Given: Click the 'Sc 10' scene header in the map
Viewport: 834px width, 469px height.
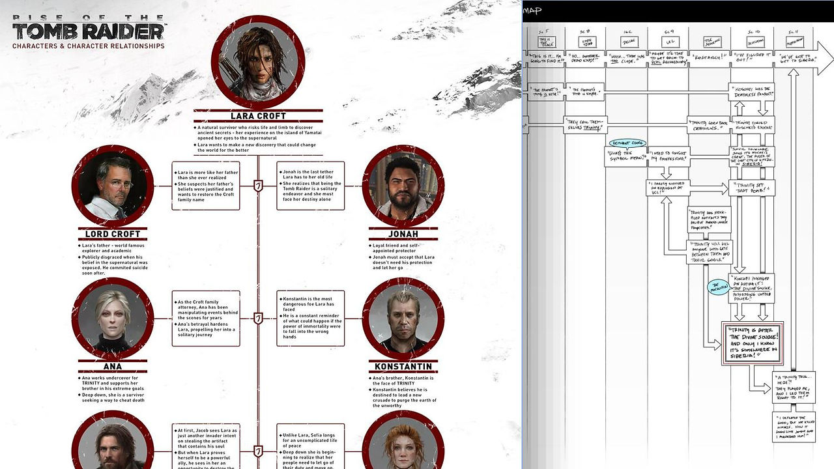Looking at the screenshot, I should (x=754, y=31).
